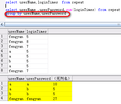The height and width of the screenshot is (104, 121).
Task: Select the (无列名) column header
Action: [x=62, y=79]
